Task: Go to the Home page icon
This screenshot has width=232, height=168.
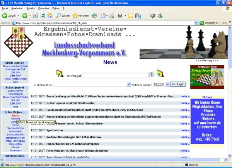Action: [50, 15]
